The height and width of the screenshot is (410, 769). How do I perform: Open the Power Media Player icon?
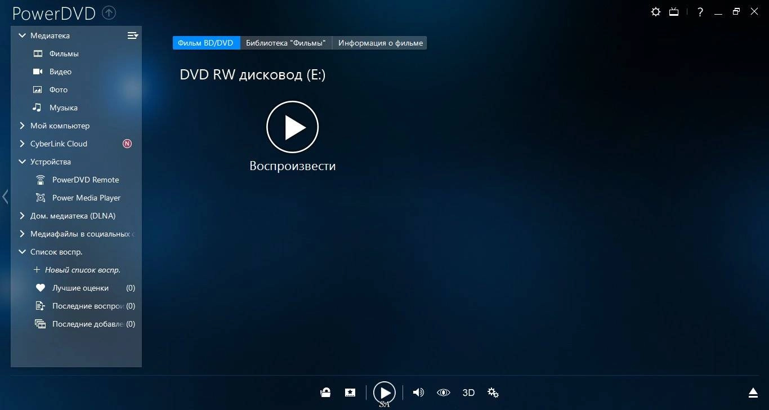coord(41,198)
